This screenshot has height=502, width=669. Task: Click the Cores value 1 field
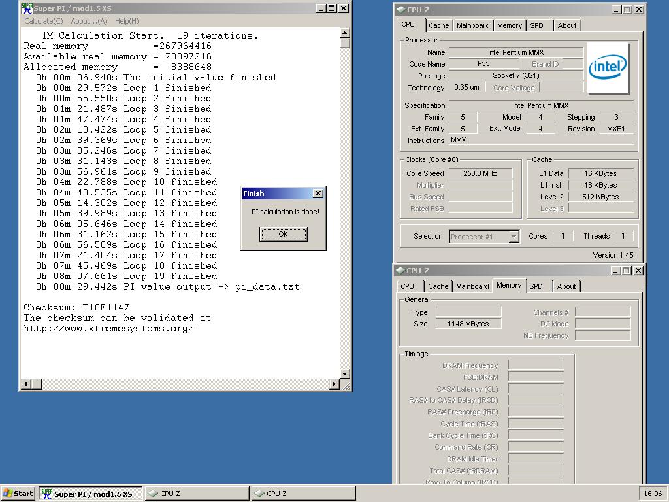pos(563,235)
